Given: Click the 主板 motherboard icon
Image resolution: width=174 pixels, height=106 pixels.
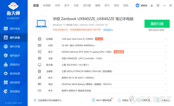Looking at the screenshot, I should tap(40, 58).
